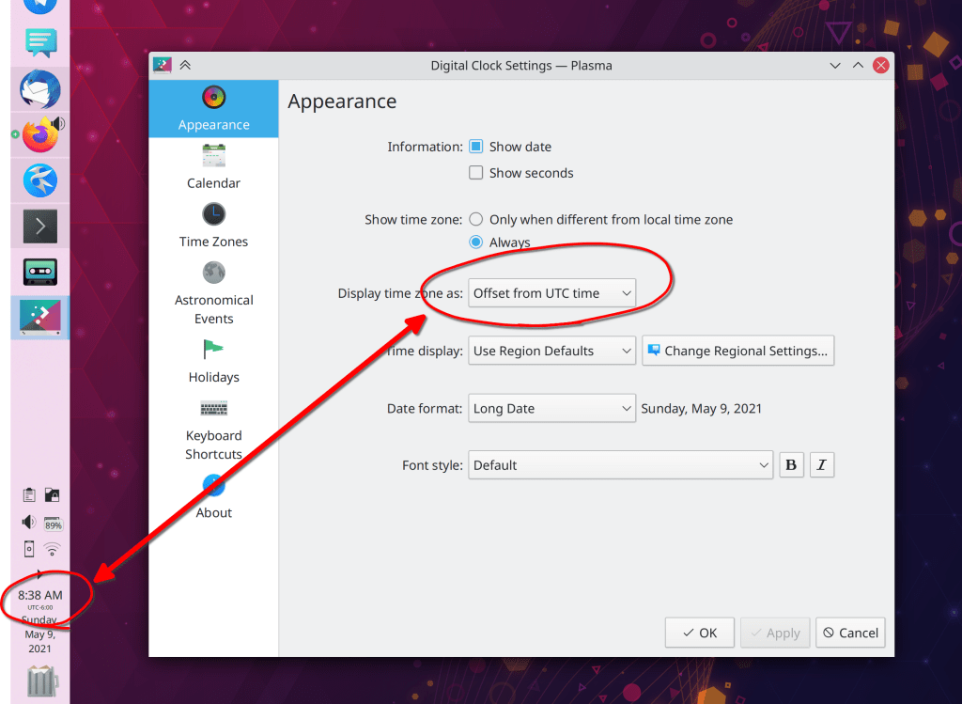The height and width of the screenshot is (704, 962).
Task: Expand the Font style dropdown
Action: (621, 465)
